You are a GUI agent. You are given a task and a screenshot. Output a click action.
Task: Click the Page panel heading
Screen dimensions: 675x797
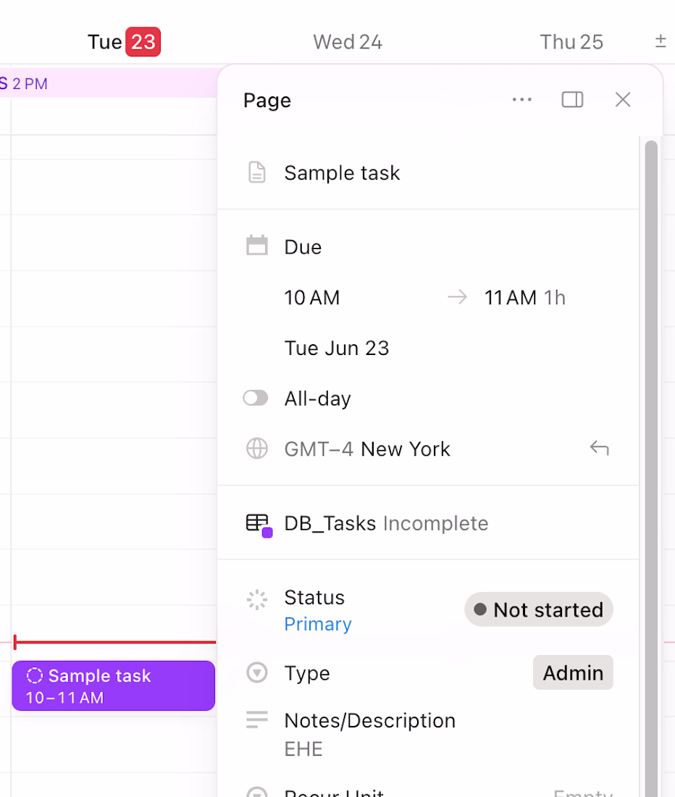pos(267,100)
